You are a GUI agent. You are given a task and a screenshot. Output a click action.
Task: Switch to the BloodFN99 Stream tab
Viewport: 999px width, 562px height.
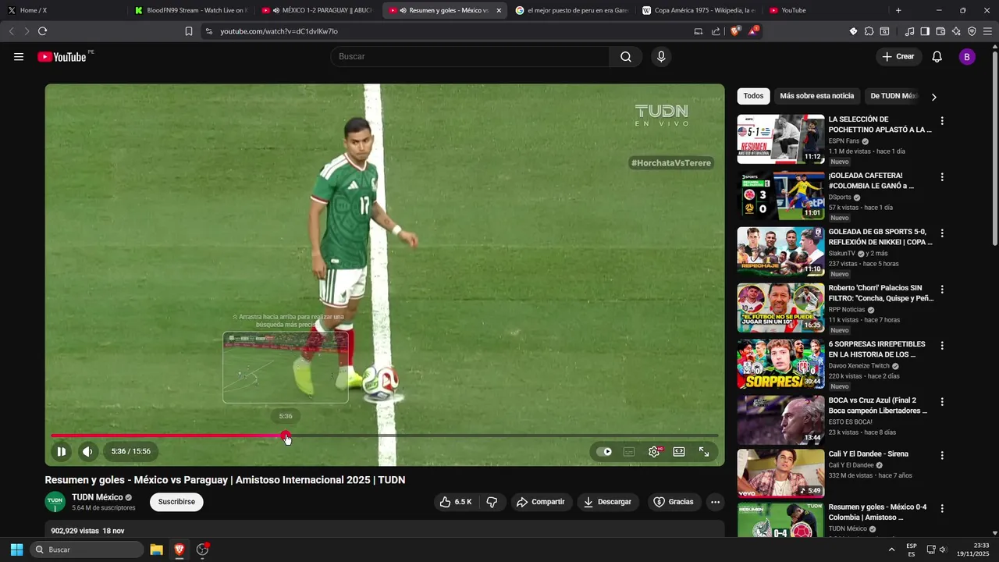[191, 10]
